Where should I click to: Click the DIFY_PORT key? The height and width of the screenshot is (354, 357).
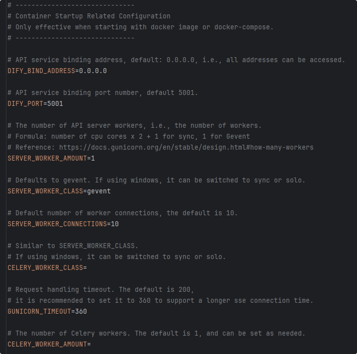click(25, 104)
